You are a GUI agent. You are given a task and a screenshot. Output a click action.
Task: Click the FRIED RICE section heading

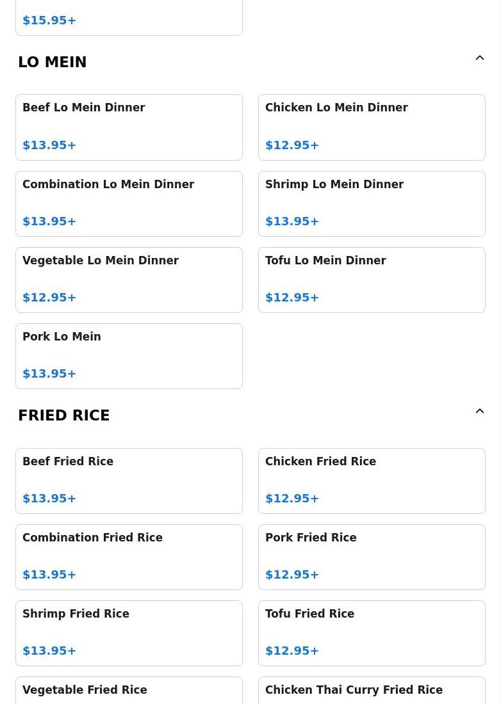pos(64,416)
